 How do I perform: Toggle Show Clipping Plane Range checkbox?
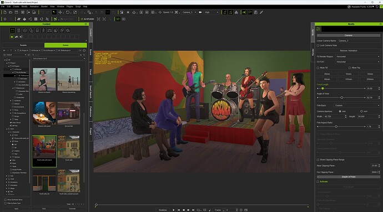318,160
